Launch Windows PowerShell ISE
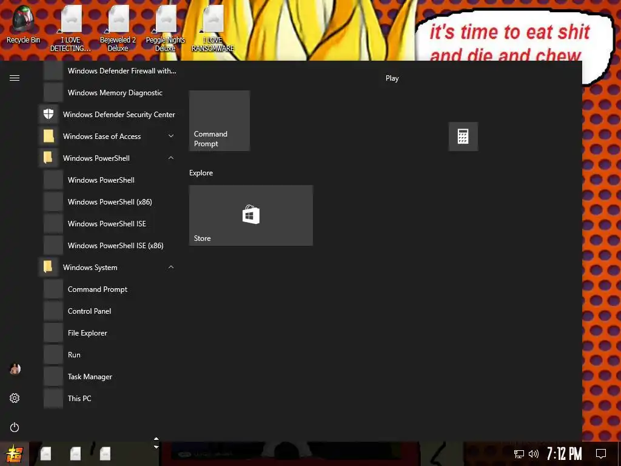621x466 pixels. (x=110, y=223)
